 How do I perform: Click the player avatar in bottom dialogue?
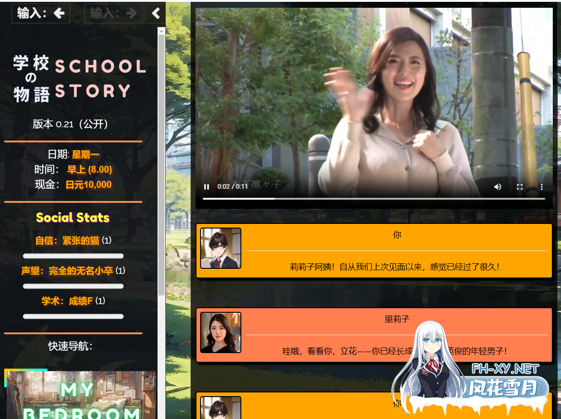pyautogui.click(x=221, y=408)
